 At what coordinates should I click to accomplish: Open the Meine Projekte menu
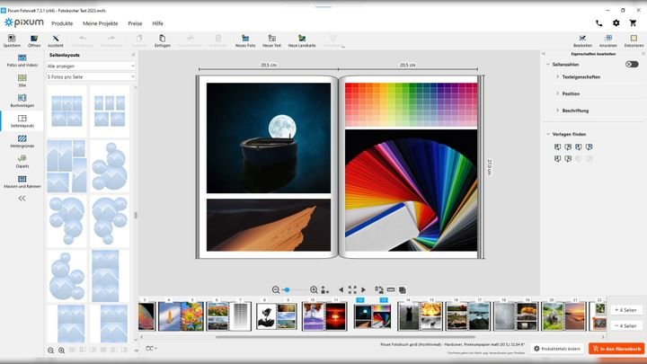coord(101,22)
